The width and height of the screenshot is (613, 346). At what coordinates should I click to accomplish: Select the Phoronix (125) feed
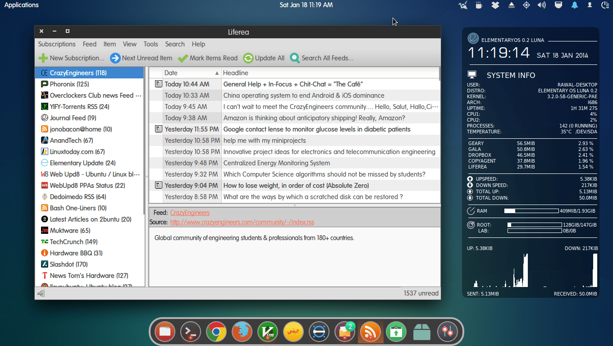pos(89,84)
